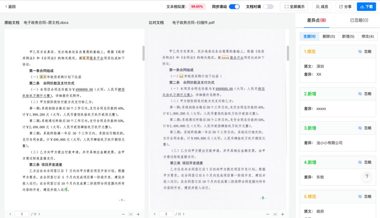The image size is (380, 218).
Task: Toggle the 同步滚动 switch off
Action: pyautogui.click(x=234, y=7)
